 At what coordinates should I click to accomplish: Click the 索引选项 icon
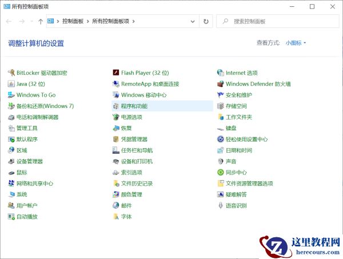pos(115,172)
